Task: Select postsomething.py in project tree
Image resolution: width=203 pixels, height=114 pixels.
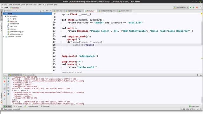Action: (x=16, y=32)
